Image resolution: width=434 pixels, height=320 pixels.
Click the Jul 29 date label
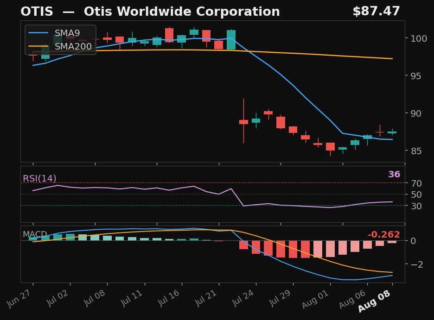click(280, 298)
